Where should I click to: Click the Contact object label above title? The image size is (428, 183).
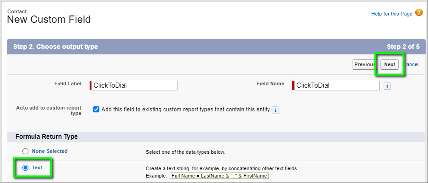[x=17, y=11]
